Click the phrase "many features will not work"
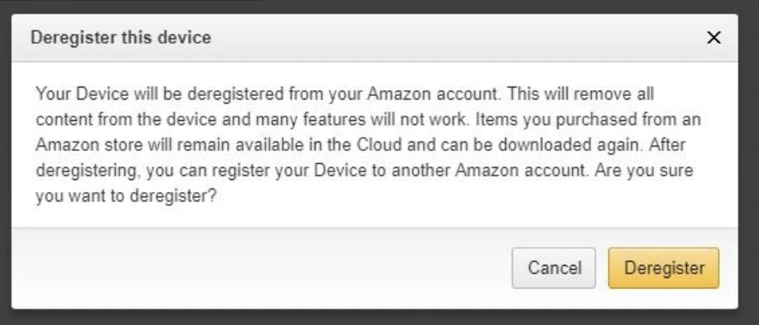Image resolution: width=759 pixels, height=325 pixels. [x=363, y=119]
